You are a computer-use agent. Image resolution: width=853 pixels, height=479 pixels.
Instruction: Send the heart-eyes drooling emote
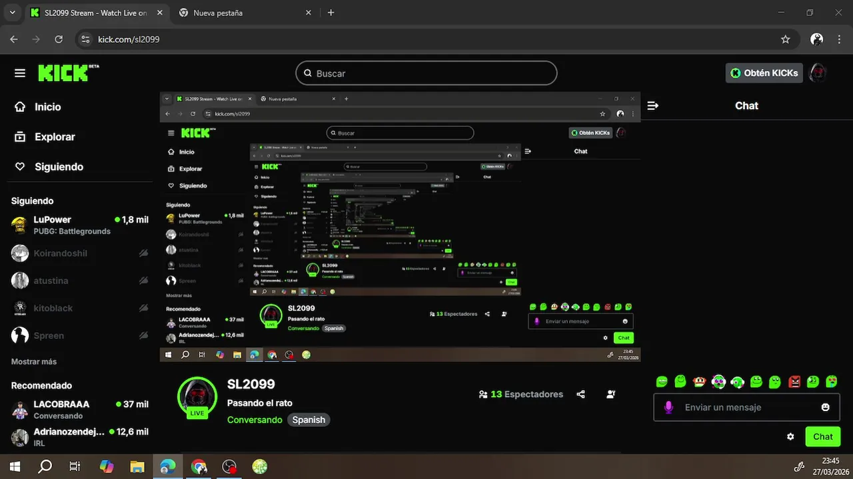(832, 382)
